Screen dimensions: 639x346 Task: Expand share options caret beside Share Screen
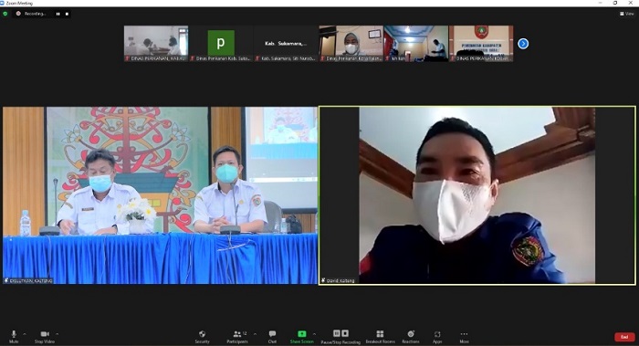pyautogui.click(x=314, y=334)
